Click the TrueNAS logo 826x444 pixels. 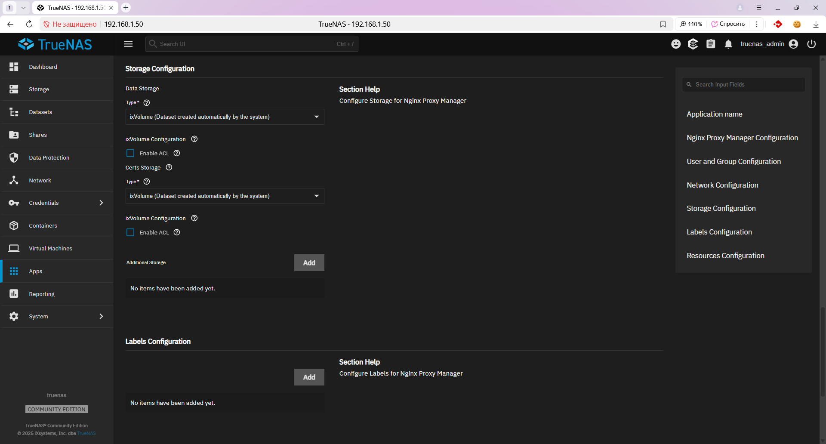pyautogui.click(x=55, y=44)
